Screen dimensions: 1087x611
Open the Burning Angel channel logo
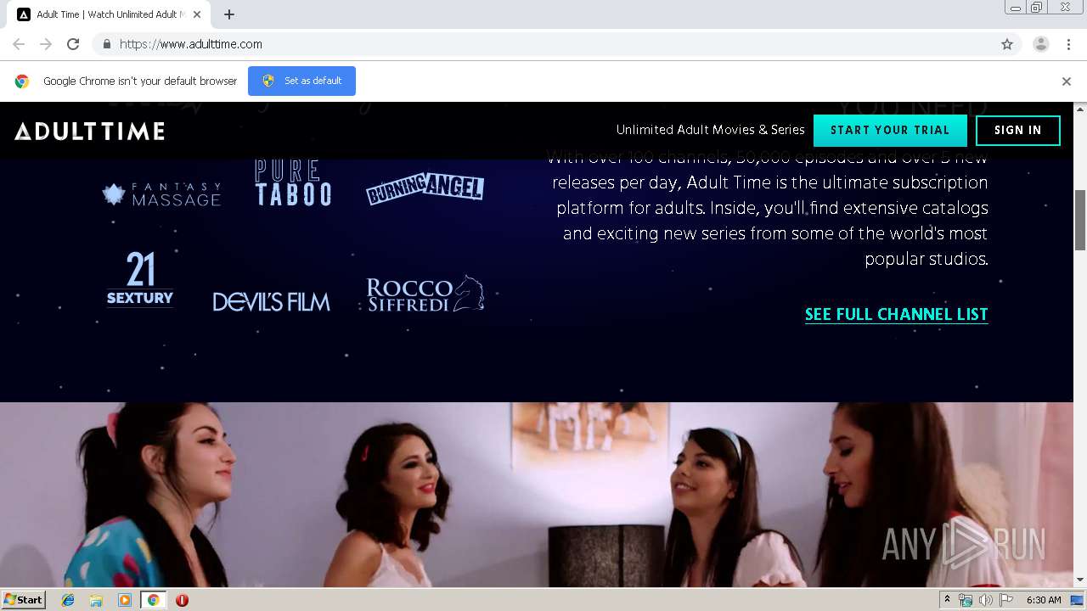425,188
